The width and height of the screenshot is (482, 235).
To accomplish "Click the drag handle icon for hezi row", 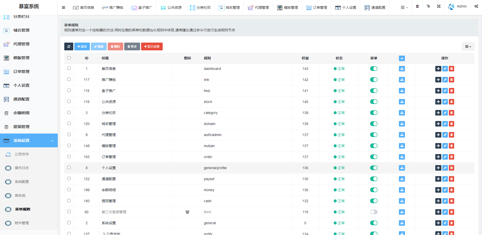I will coord(438,91).
